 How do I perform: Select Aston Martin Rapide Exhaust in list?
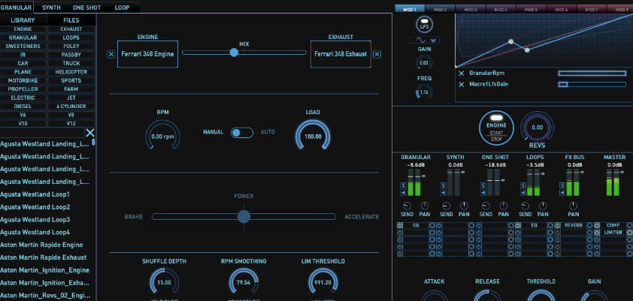(43, 257)
